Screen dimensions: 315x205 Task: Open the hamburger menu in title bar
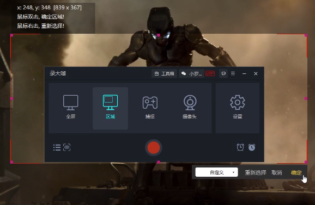pos(233,73)
